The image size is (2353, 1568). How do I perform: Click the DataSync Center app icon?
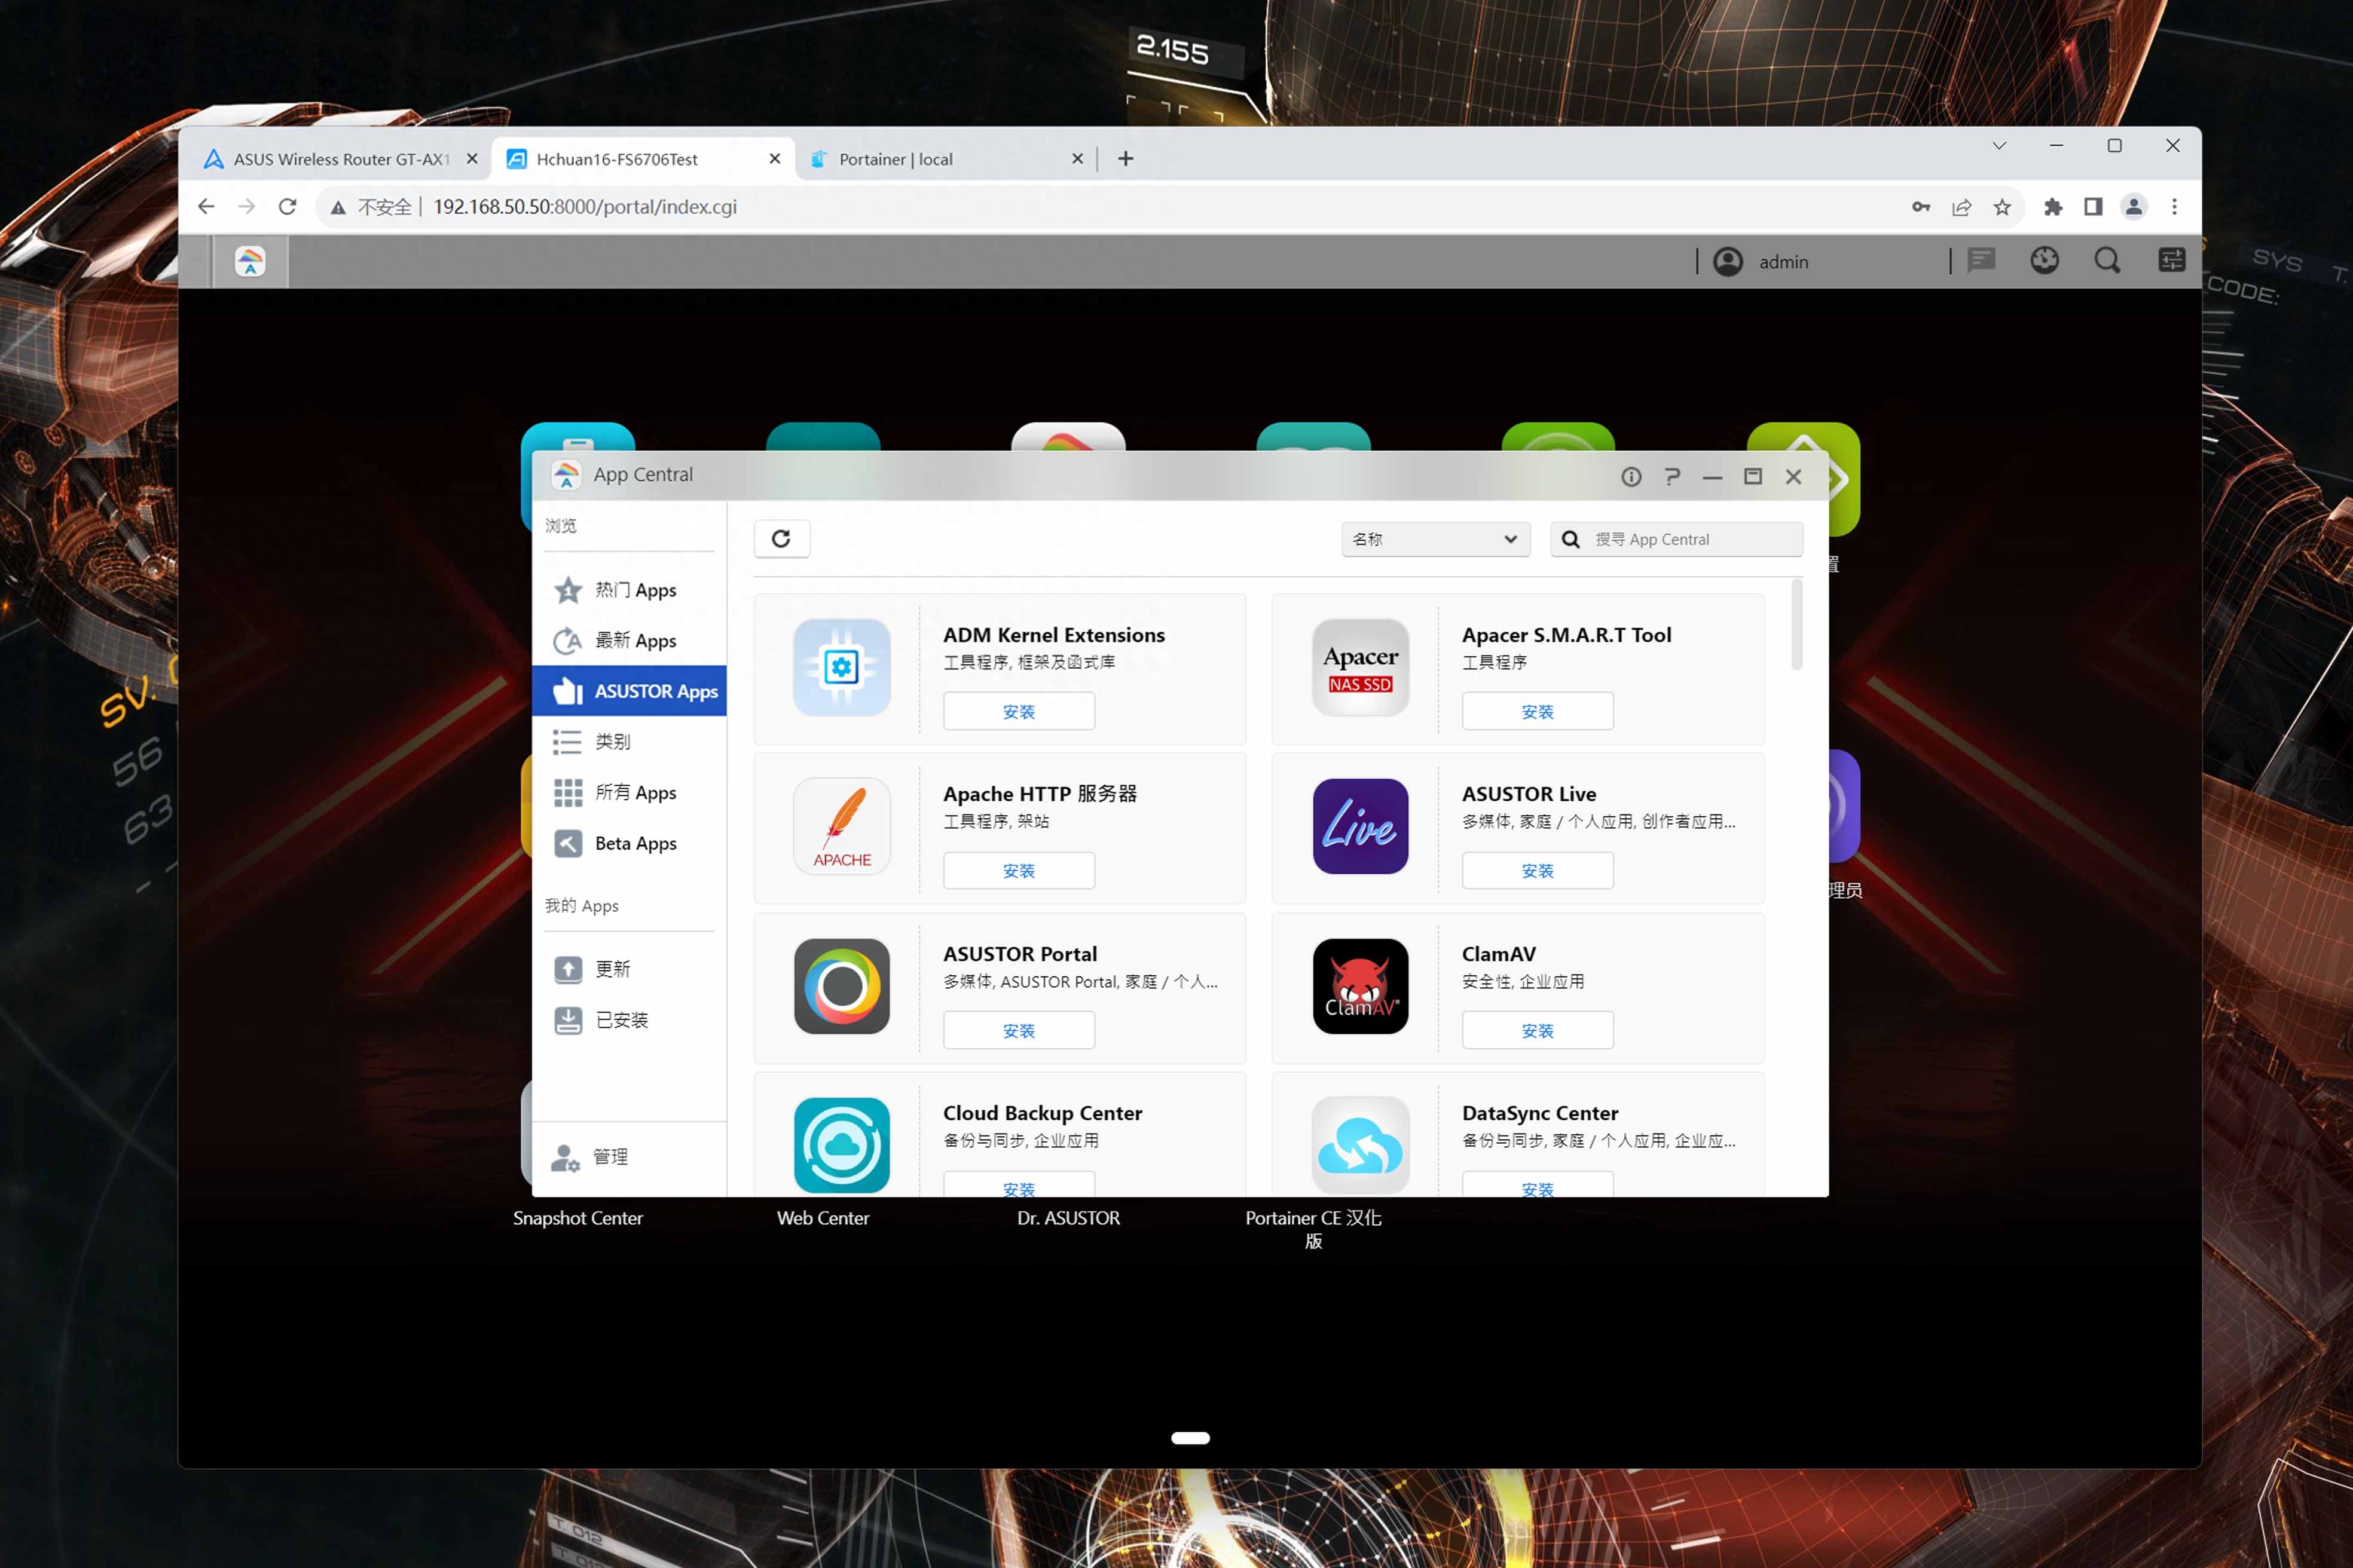tap(1361, 1145)
